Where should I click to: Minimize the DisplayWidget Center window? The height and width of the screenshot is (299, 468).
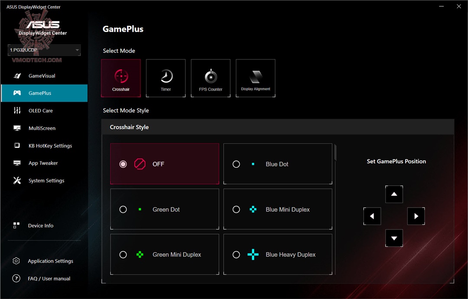[442, 6]
